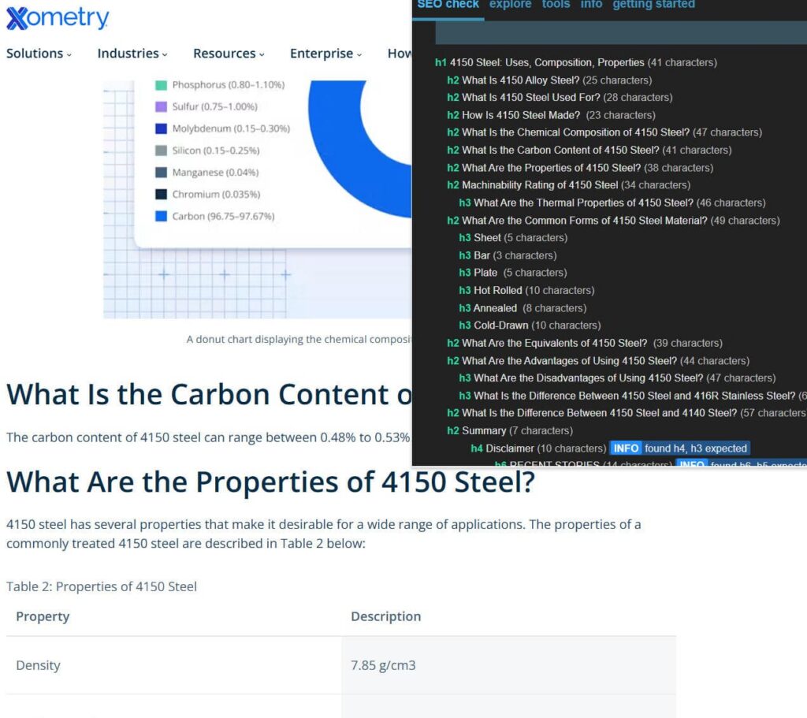Select 'What Is 4150 Alloy Steel?' heading row
Screen dimensions: 807x718
coord(549,80)
